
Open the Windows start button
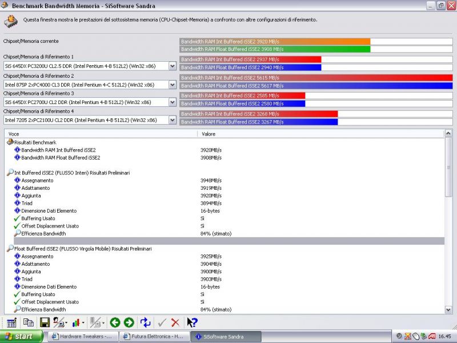pyautogui.click(x=22, y=336)
